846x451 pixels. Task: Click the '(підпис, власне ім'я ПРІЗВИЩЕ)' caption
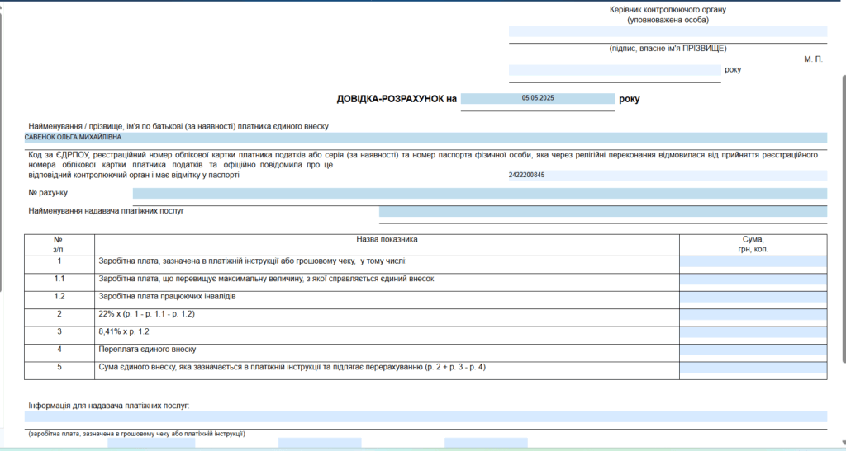(668, 49)
